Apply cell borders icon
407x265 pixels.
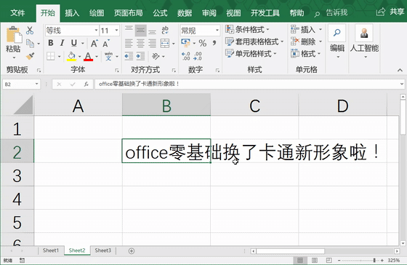tap(51, 56)
